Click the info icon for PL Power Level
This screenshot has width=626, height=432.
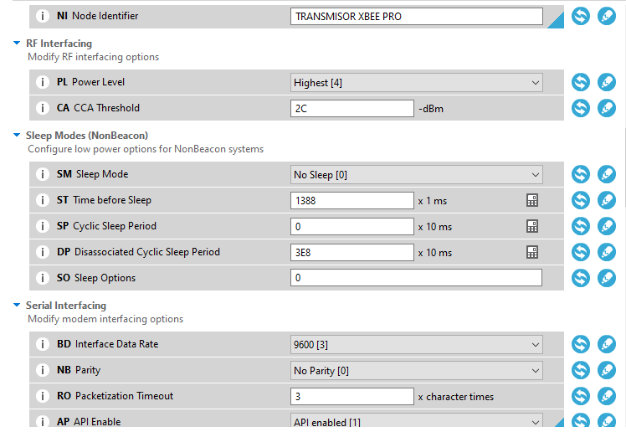click(x=43, y=82)
